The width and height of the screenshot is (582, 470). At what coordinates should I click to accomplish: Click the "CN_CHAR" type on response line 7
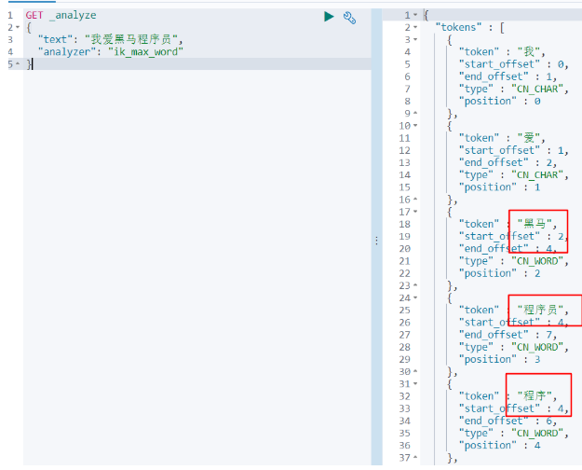(537, 89)
